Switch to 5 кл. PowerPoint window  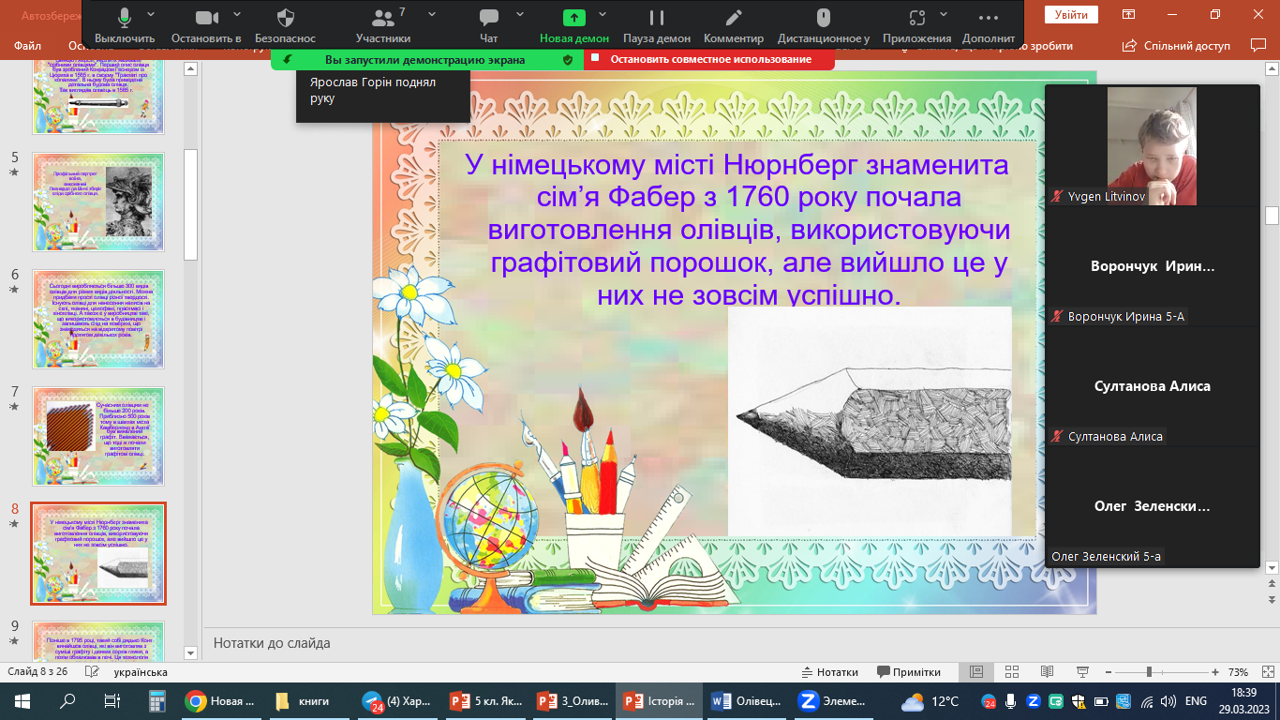coord(484,701)
